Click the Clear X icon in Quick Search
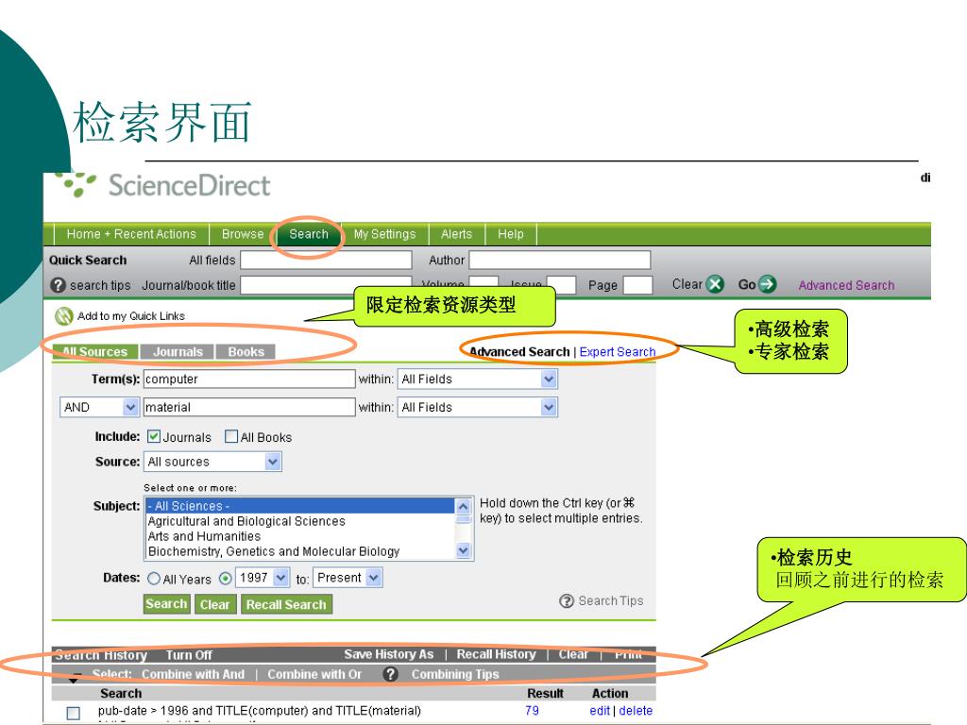Screen dimensions: 967x725 [x=715, y=284]
